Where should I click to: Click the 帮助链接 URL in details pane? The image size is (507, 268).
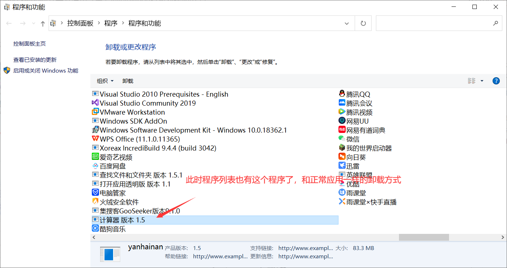[220, 257]
